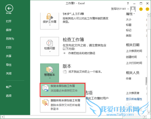
Task: Click the horizontal scrollbar right arrow
Action: [x=145, y=117]
